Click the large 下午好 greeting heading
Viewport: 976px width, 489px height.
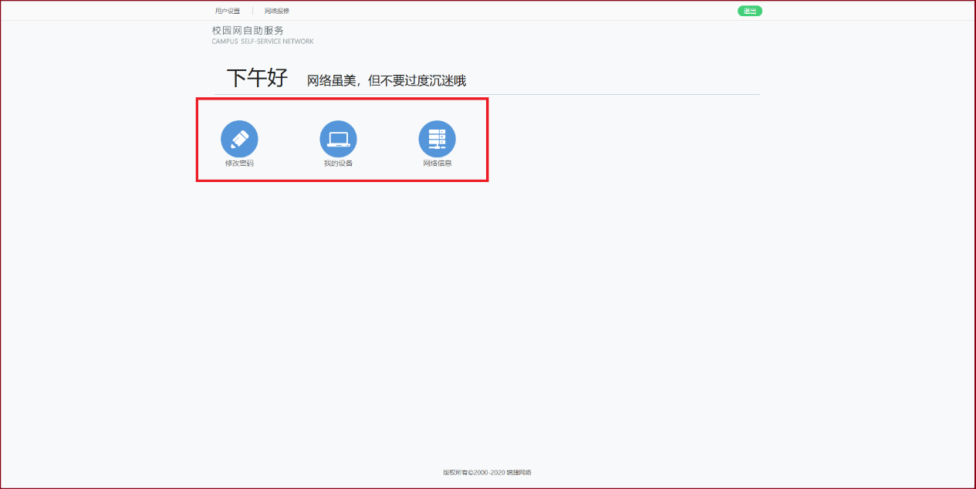coord(257,78)
